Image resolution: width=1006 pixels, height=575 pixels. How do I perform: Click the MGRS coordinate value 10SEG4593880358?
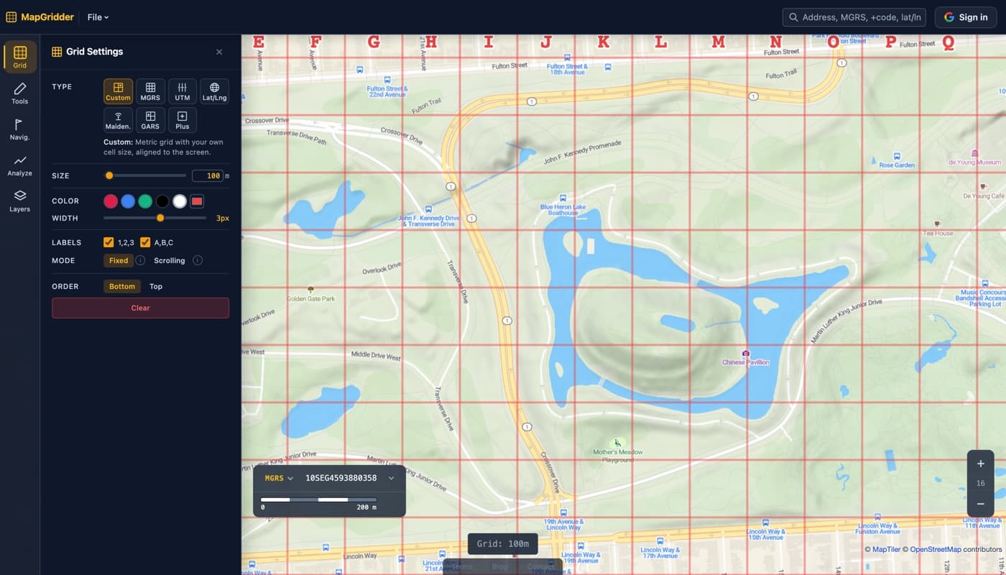click(x=341, y=478)
